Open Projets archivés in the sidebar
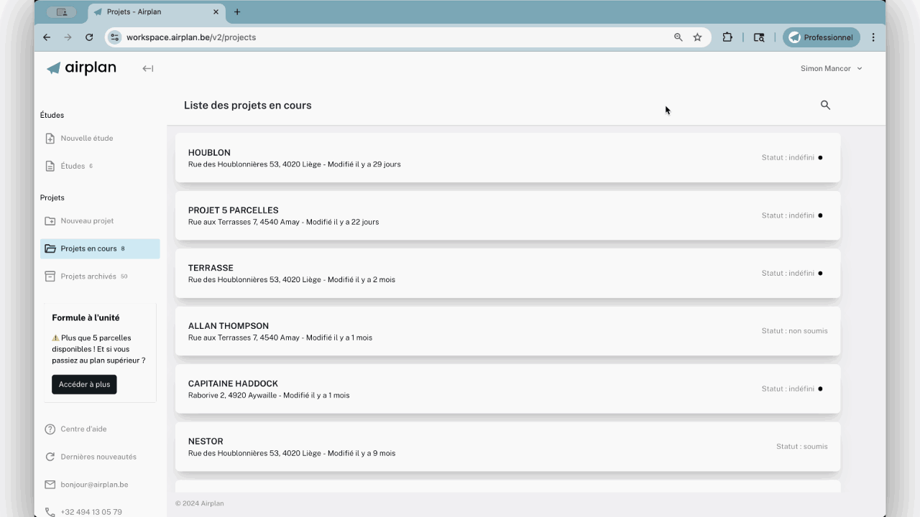 (x=100, y=276)
